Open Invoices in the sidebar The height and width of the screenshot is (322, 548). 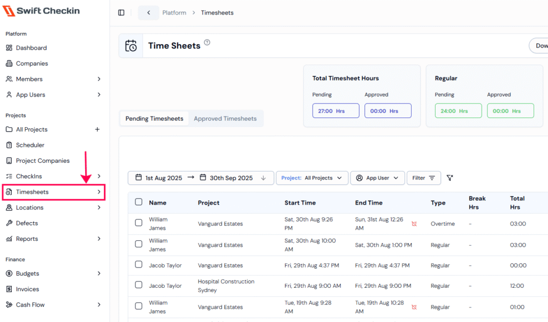pos(27,289)
